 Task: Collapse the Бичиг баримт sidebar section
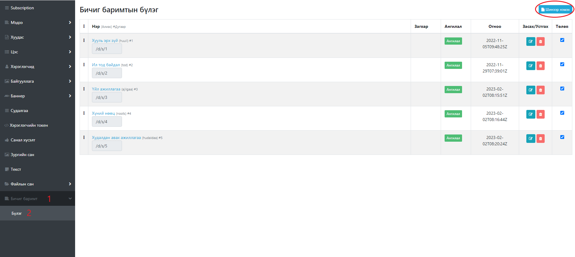(x=38, y=199)
